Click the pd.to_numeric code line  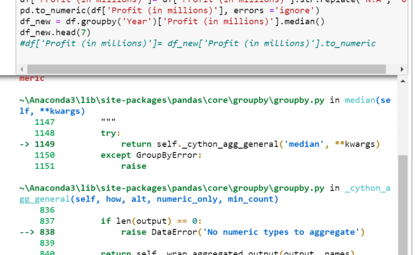[x=170, y=11]
